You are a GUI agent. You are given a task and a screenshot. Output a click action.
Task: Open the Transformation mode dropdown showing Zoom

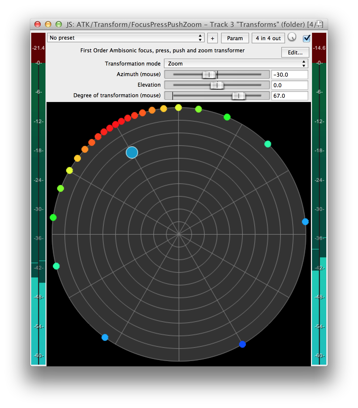(236, 64)
